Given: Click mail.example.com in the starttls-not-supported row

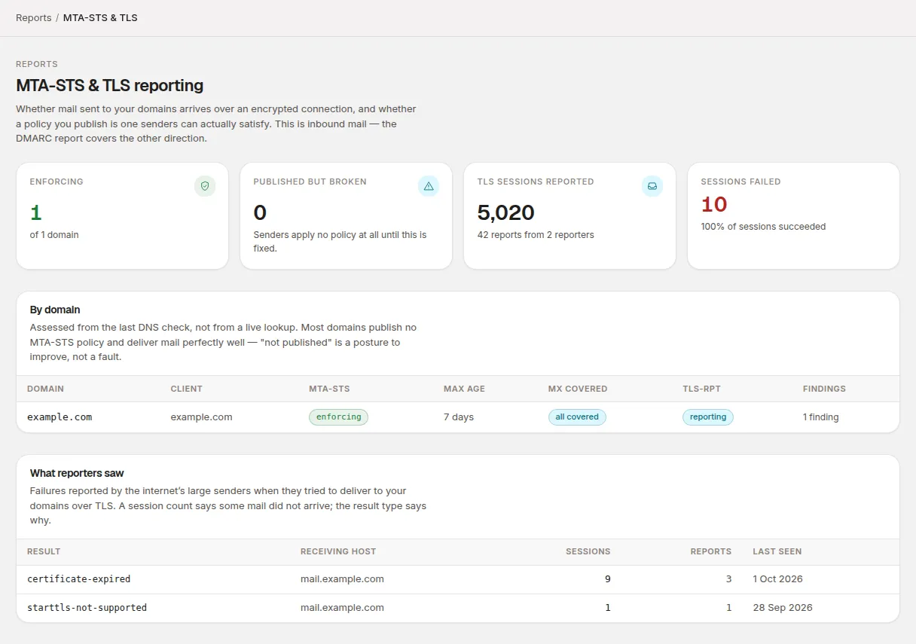Looking at the screenshot, I should (x=342, y=608).
